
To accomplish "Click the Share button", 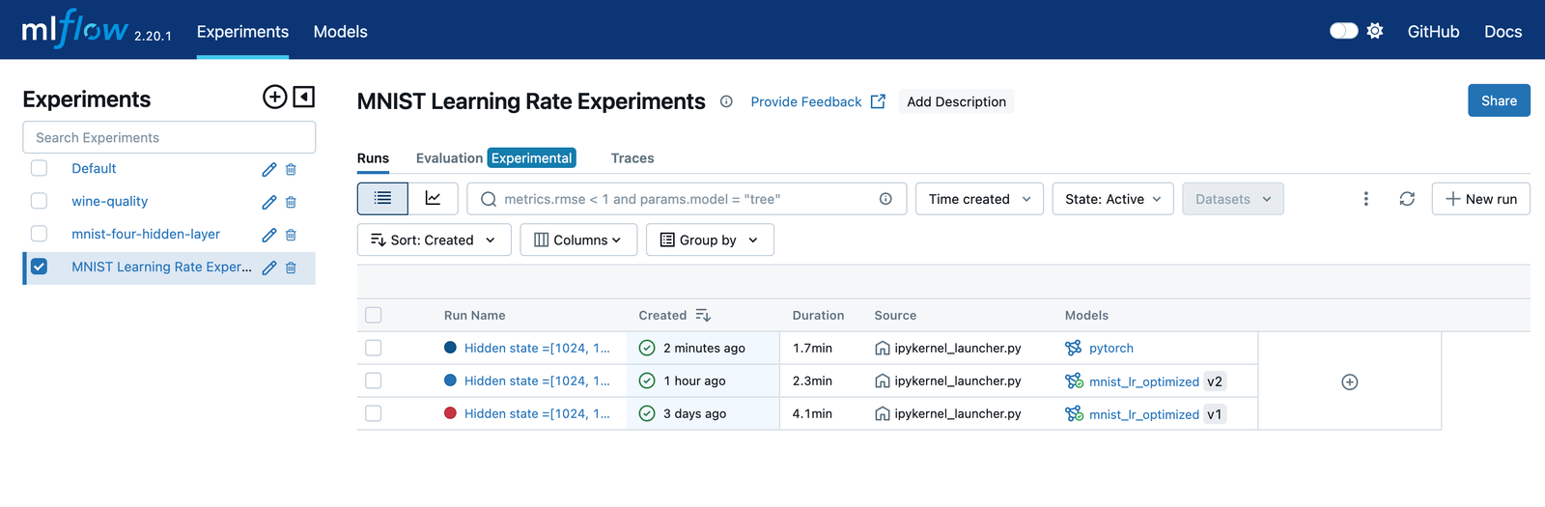I will tap(1498, 100).
